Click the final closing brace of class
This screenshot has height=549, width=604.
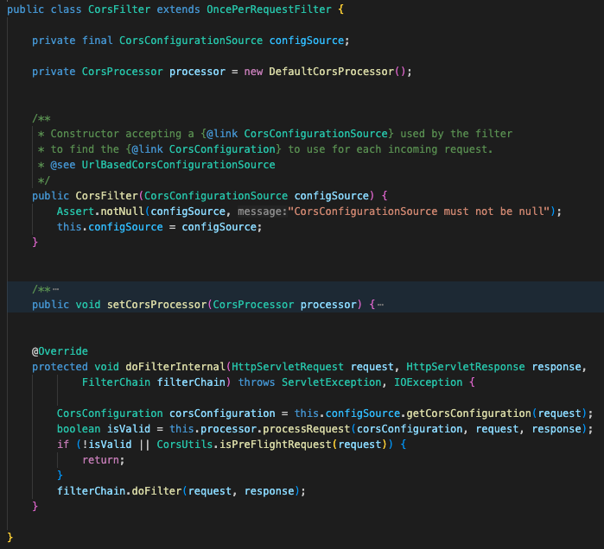10,538
